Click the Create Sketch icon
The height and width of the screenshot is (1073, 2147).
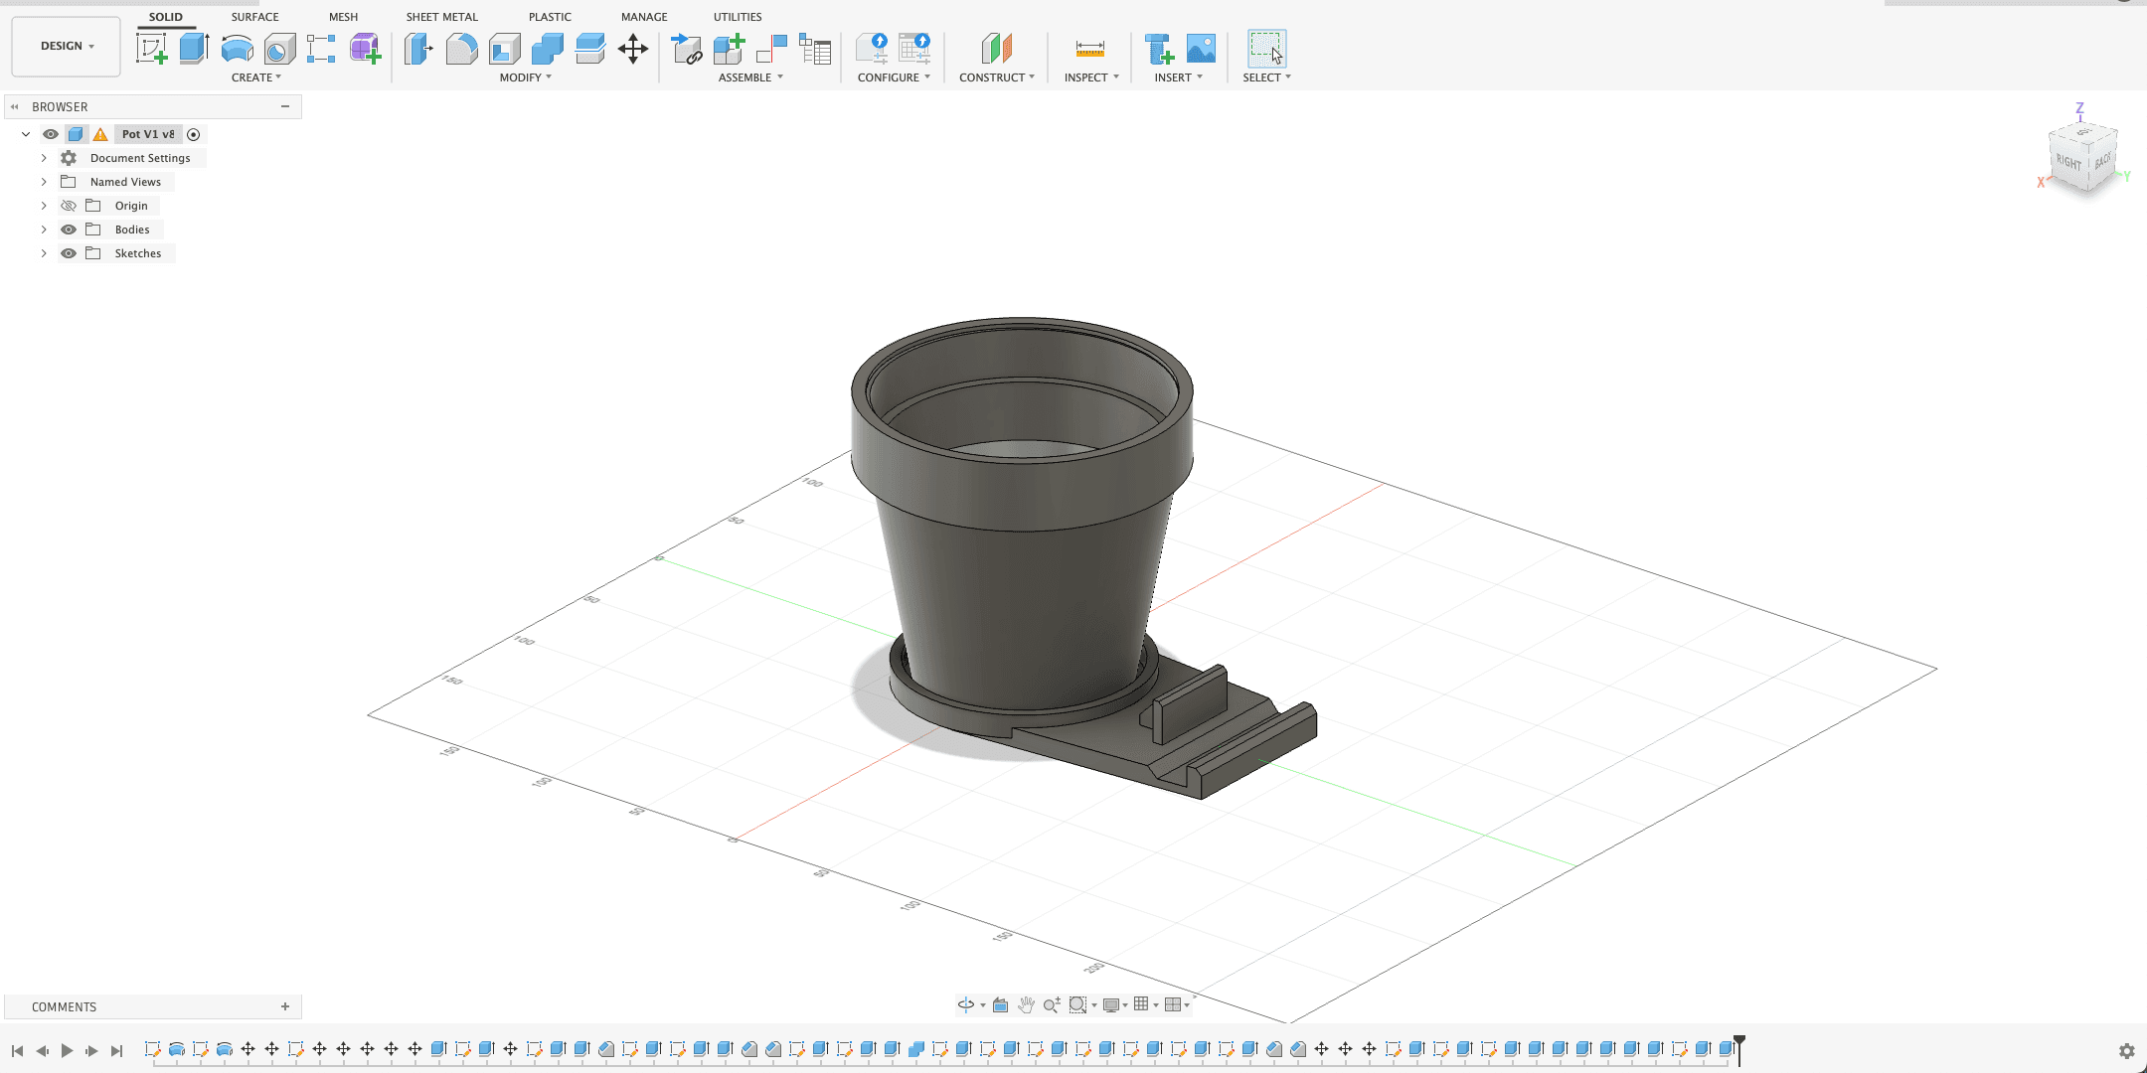[151, 48]
